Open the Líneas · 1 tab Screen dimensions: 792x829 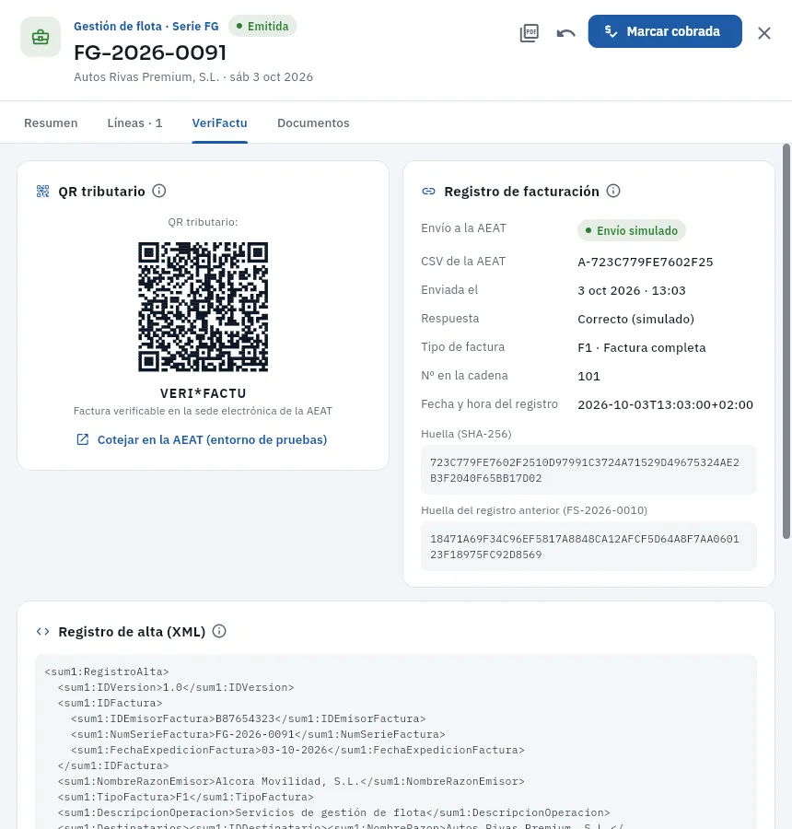(134, 123)
